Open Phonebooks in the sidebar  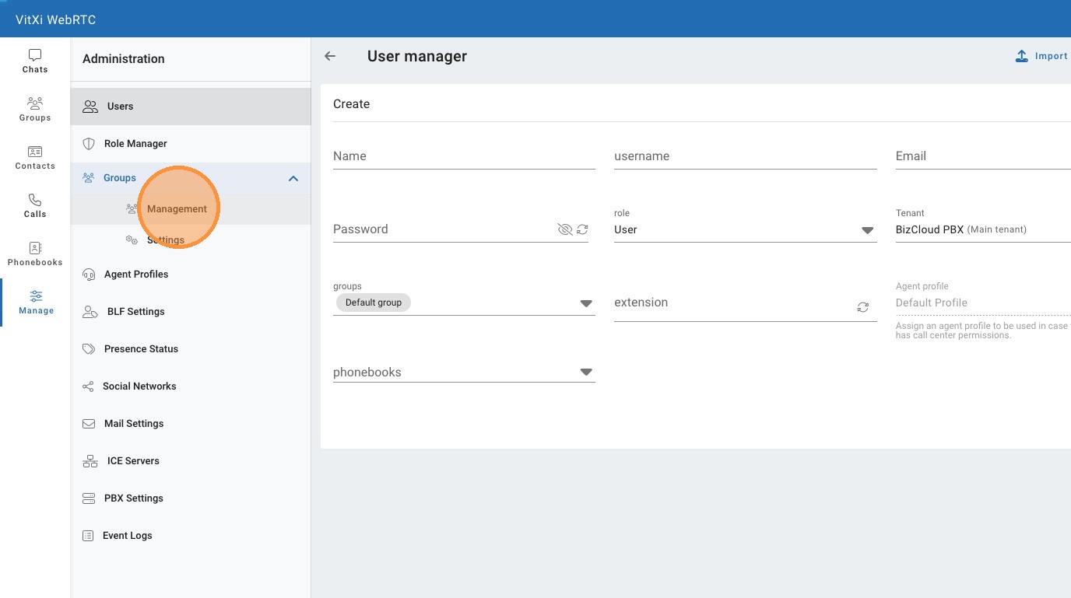pyautogui.click(x=35, y=254)
